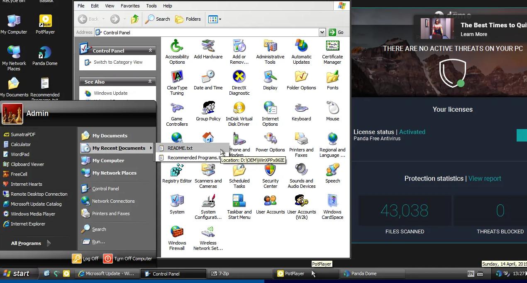This screenshot has width=527, height=283.
Task: Open Administrative Tools icon
Action: tap(270, 52)
